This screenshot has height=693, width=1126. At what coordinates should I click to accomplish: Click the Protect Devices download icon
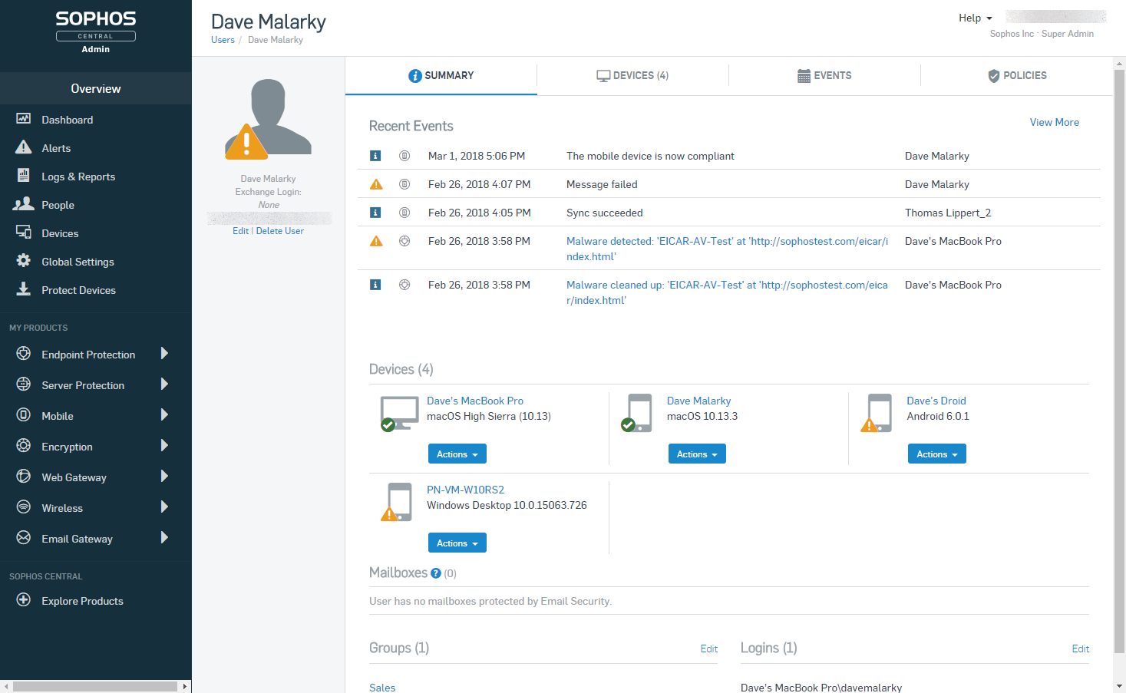click(x=24, y=289)
